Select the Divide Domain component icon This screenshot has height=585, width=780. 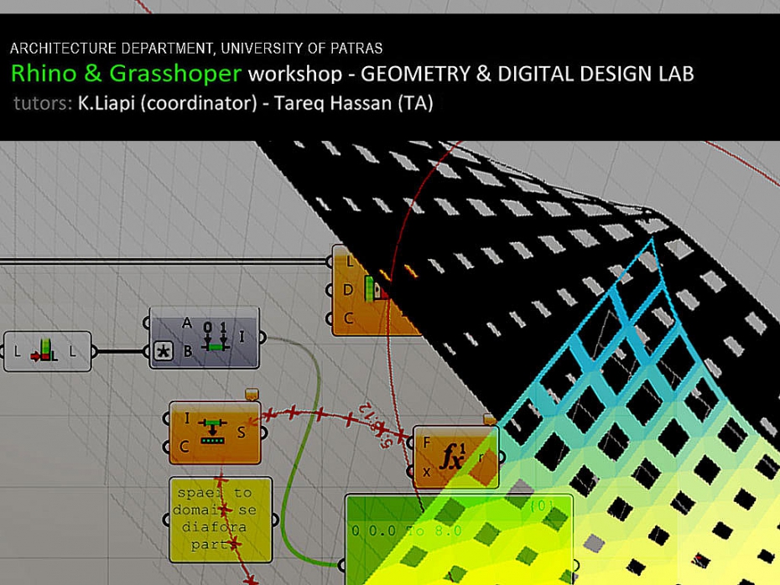coord(213,432)
